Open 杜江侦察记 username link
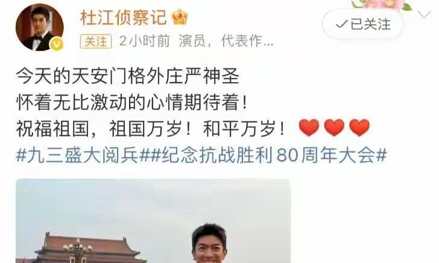This screenshot has height=263, width=439. [x=123, y=17]
